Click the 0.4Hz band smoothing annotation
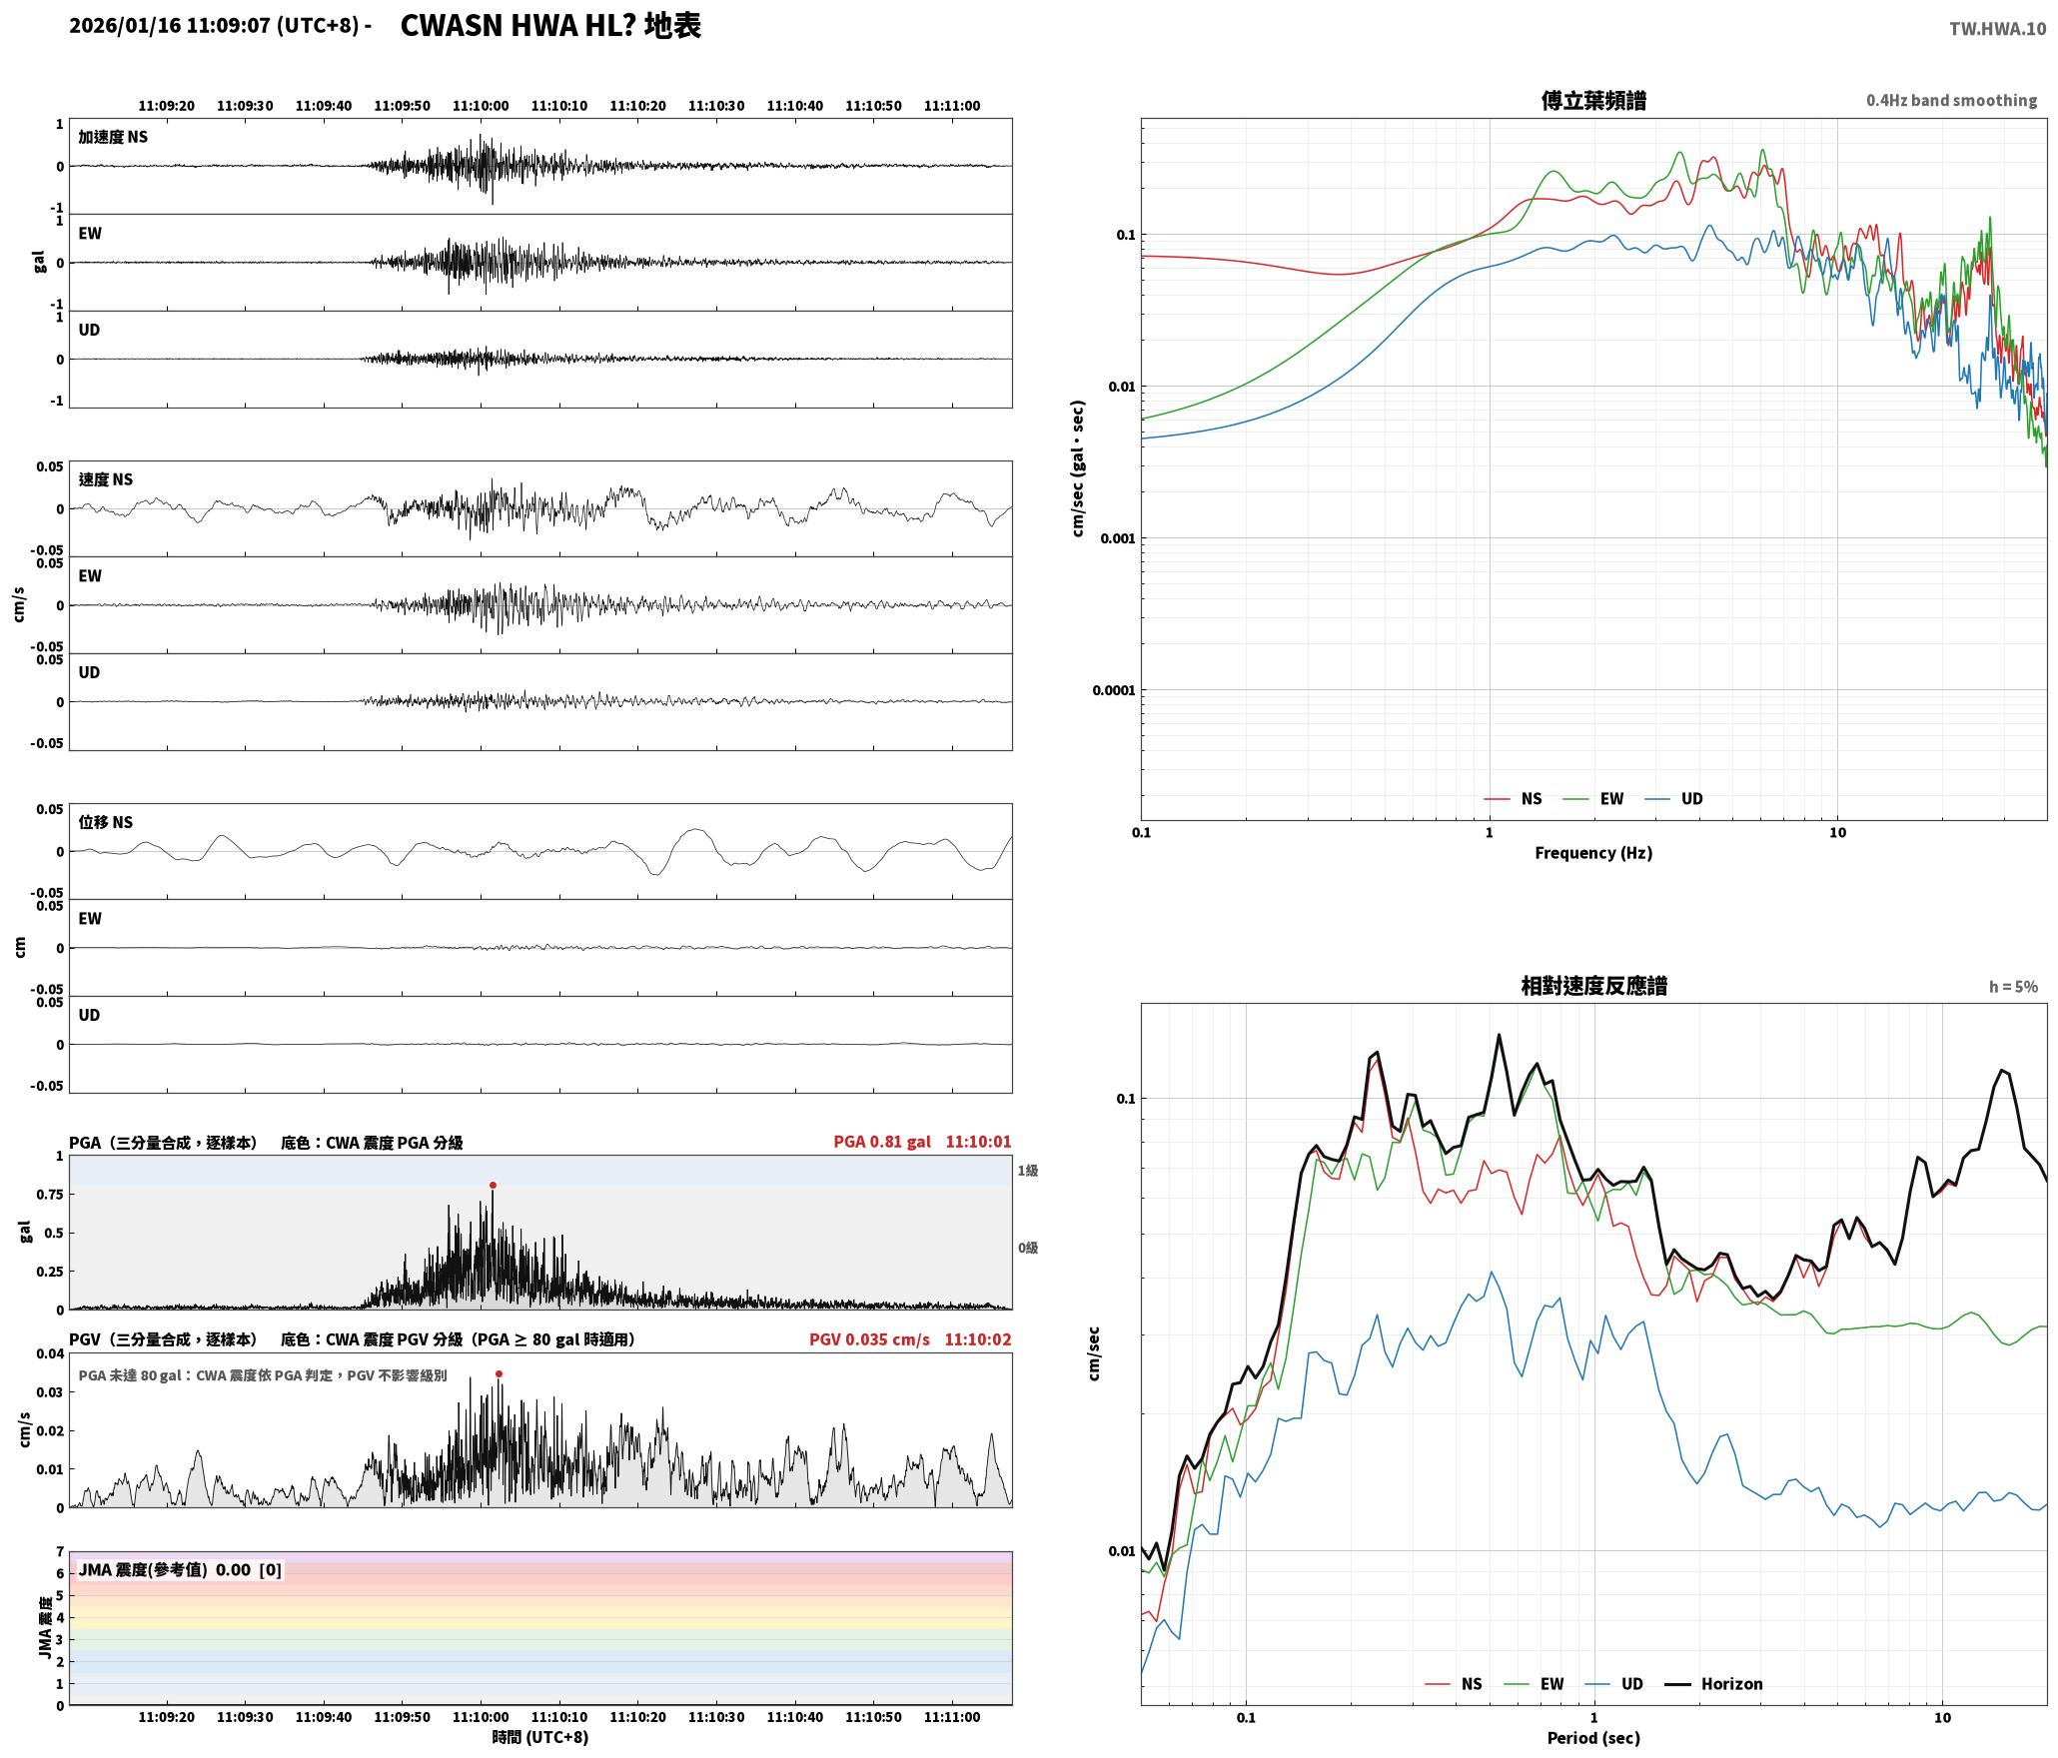The image size is (2058, 1758). tap(1951, 101)
